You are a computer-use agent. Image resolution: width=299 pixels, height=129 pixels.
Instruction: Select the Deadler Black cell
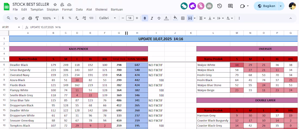28,65
